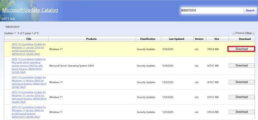258x120 pixels.
Task: Download the Windows 11 24H2 x64 update
Action: (242, 82)
